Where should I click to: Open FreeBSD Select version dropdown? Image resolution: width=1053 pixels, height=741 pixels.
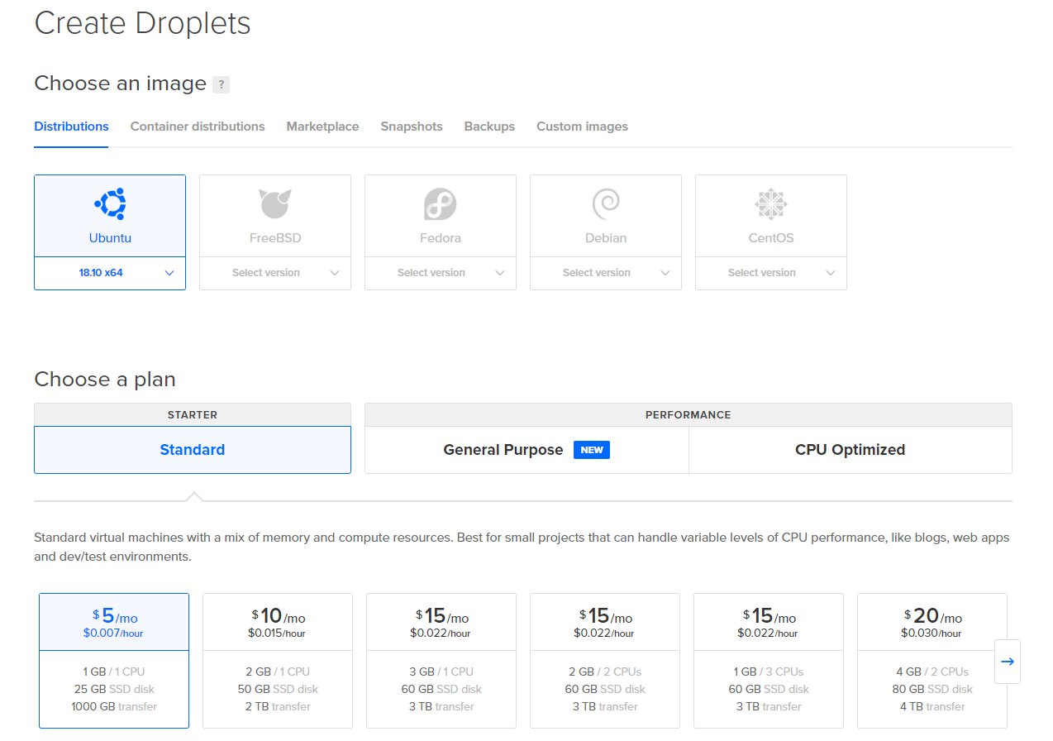(x=275, y=273)
